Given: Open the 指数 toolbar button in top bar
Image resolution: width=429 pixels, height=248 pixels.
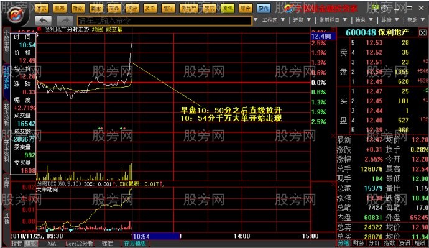Looking at the screenshot, I should click(x=78, y=9).
